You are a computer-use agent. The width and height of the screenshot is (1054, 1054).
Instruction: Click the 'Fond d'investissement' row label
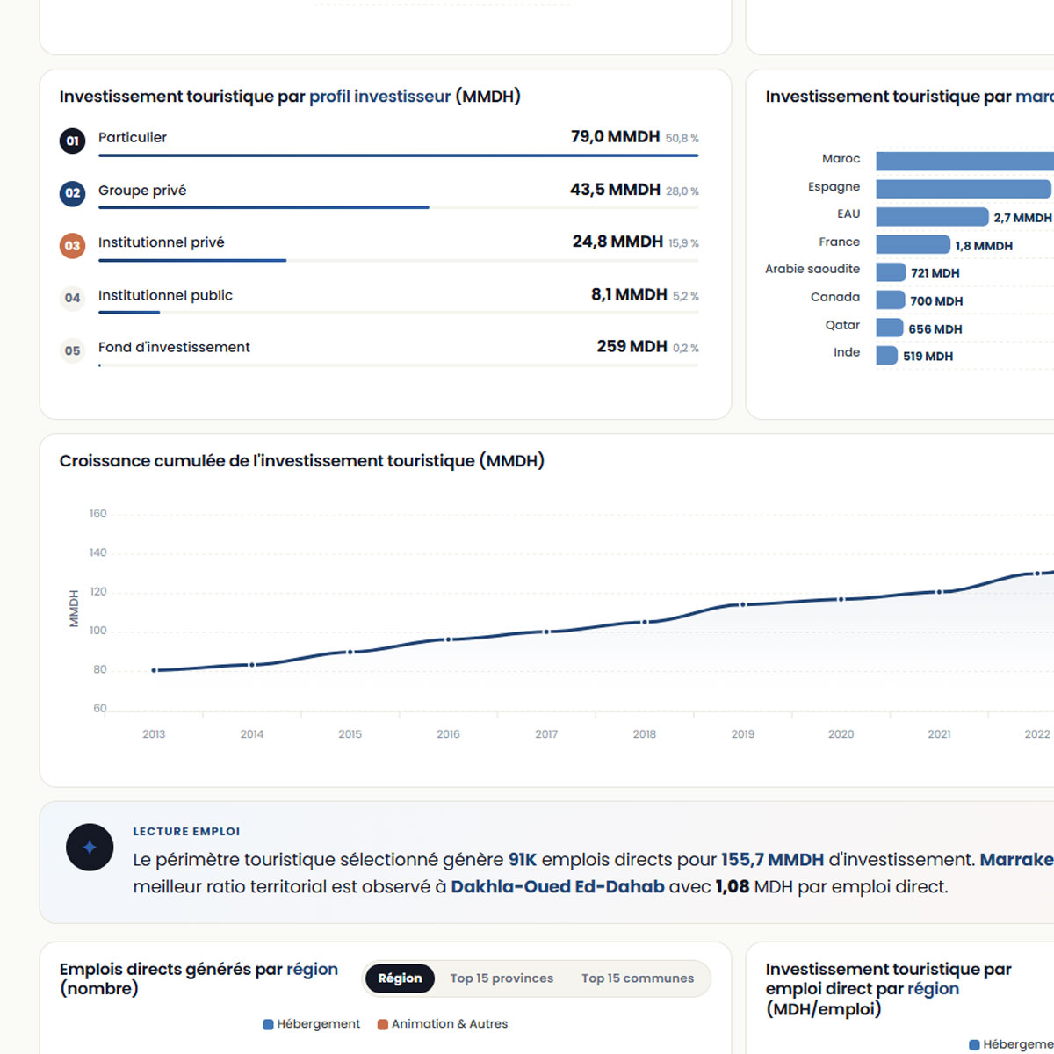(174, 348)
